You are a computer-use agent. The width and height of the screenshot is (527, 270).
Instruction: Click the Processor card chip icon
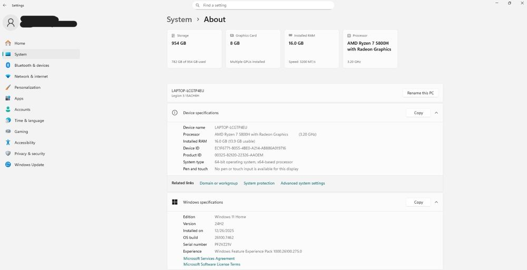[x=349, y=35]
